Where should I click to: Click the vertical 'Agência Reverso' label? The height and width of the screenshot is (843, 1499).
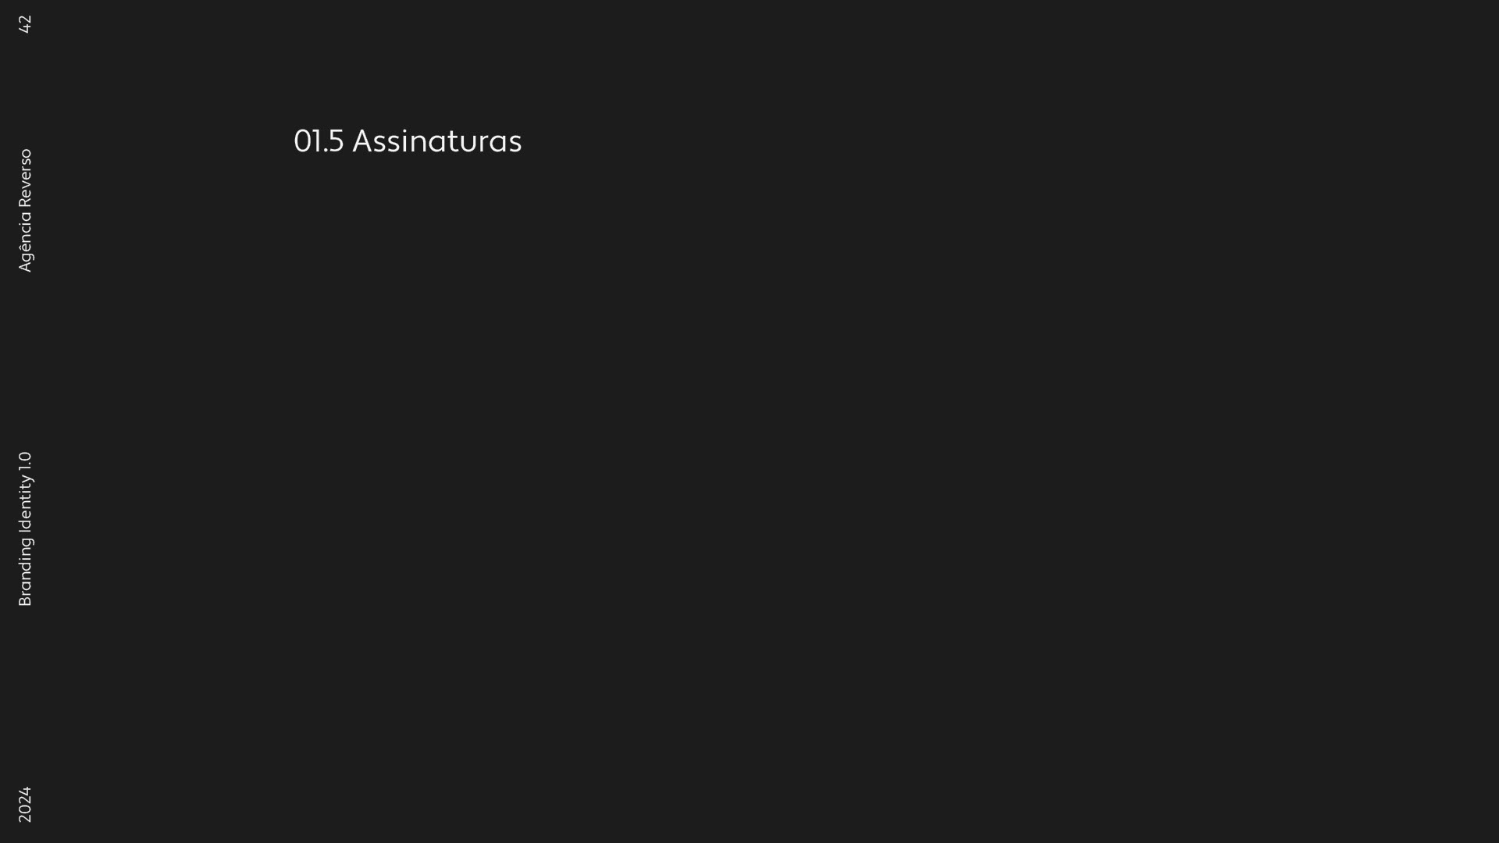[x=25, y=211]
